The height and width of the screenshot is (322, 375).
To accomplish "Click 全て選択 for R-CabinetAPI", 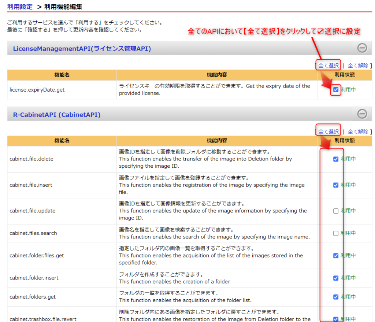I will tap(328, 132).
